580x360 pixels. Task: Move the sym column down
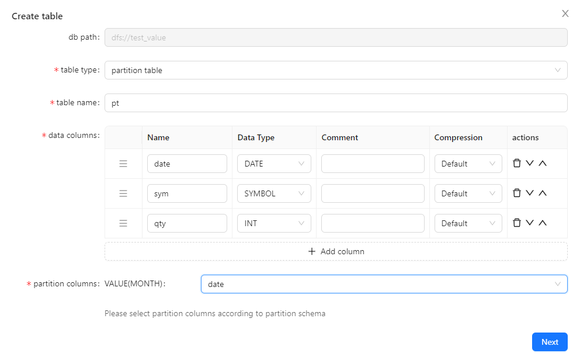[x=530, y=193]
